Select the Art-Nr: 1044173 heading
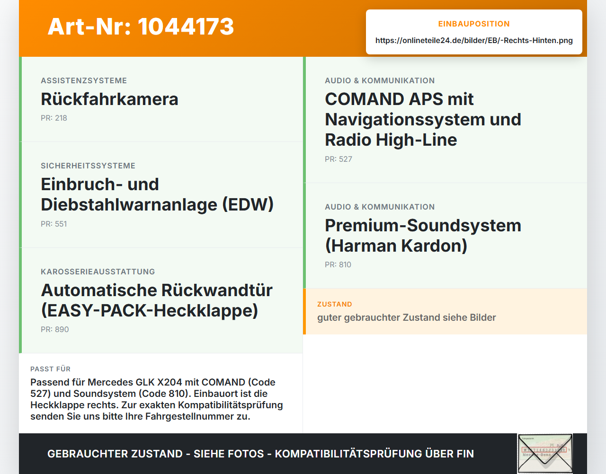 (141, 26)
